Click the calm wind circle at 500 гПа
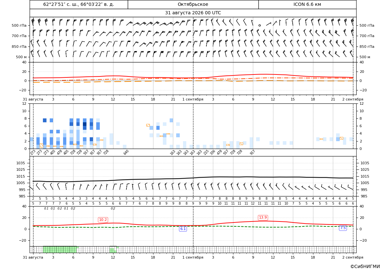This screenshot has height=269, width=380. [x=259, y=25]
